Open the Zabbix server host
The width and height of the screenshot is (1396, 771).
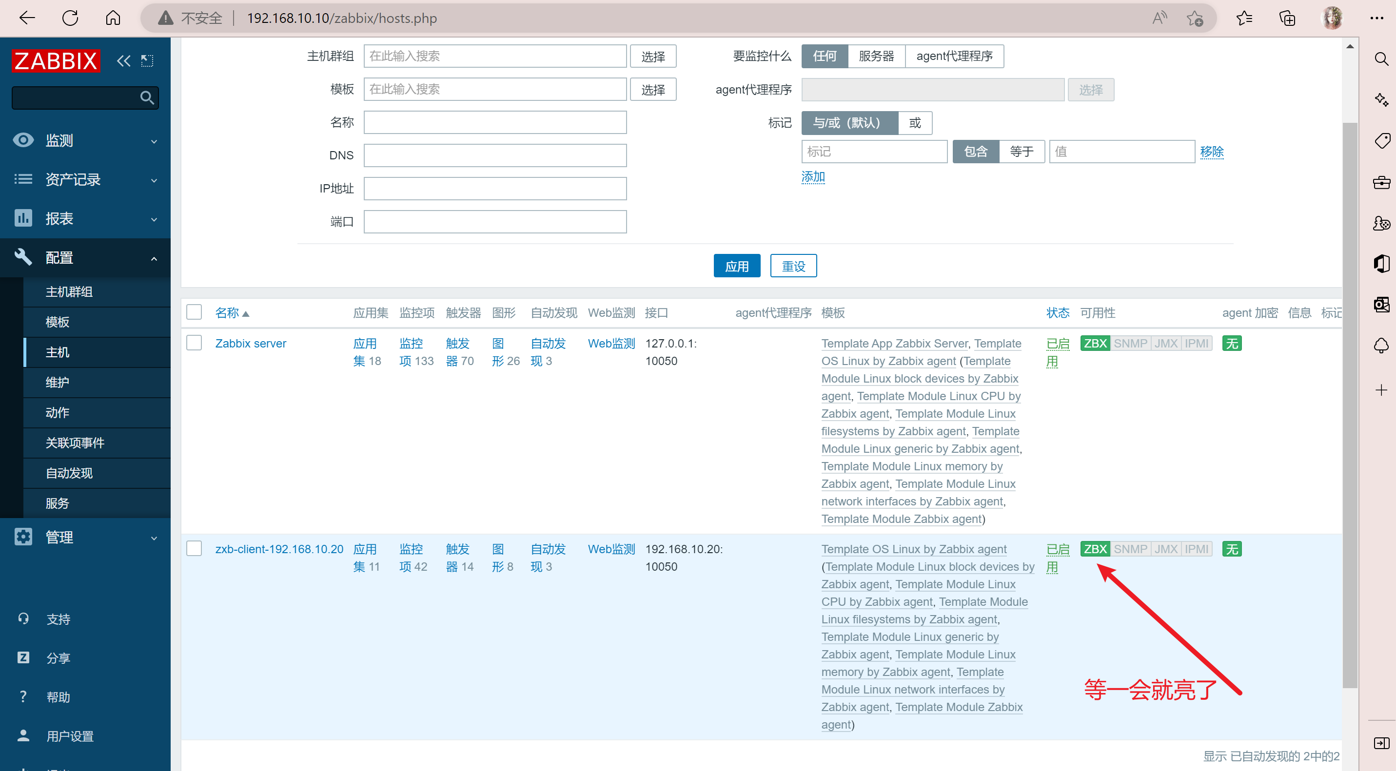pos(250,344)
